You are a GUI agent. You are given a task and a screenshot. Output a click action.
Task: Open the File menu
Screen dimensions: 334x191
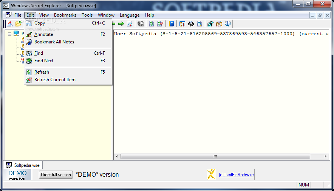point(18,15)
